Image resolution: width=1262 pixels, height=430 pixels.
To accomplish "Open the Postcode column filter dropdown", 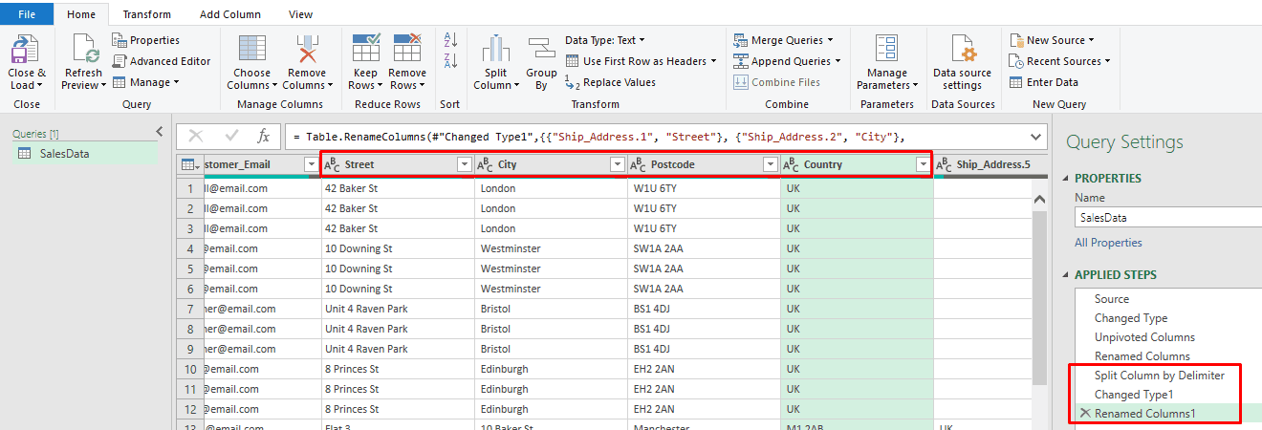I will pos(771,164).
